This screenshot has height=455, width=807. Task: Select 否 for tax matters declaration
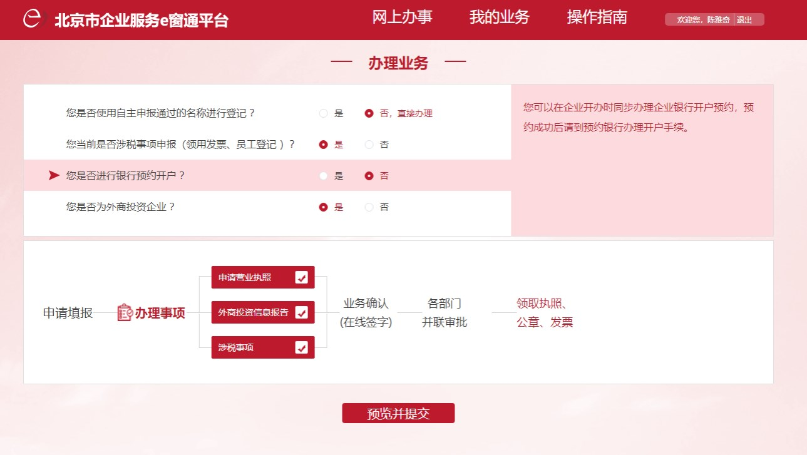[369, 145]
